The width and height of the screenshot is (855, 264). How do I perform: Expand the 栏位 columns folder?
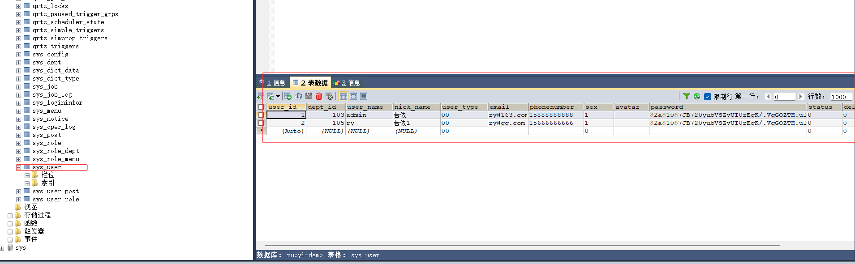click(27, 175)
